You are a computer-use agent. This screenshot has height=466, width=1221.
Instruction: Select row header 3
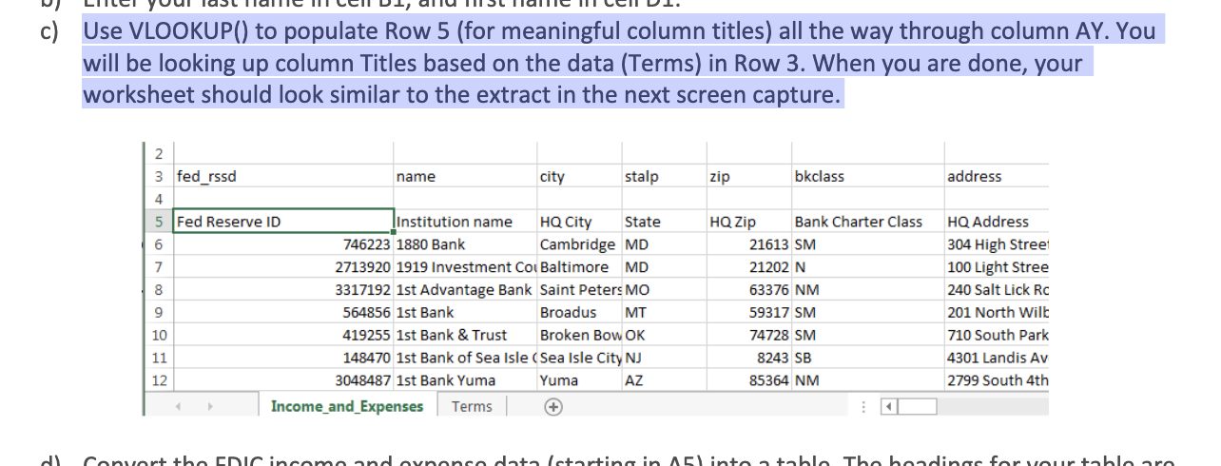[159, 176]
